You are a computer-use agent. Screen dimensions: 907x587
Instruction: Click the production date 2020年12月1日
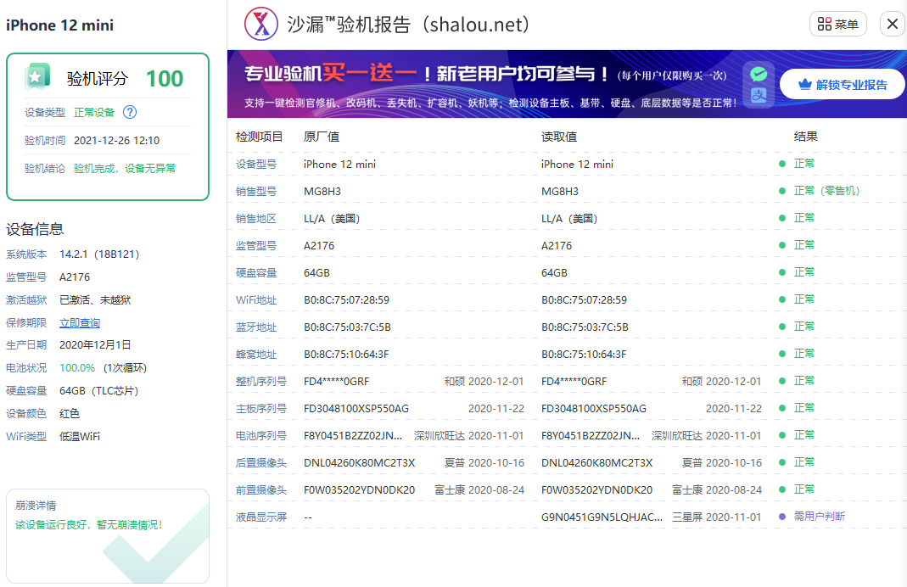click(x=95, y=345)
